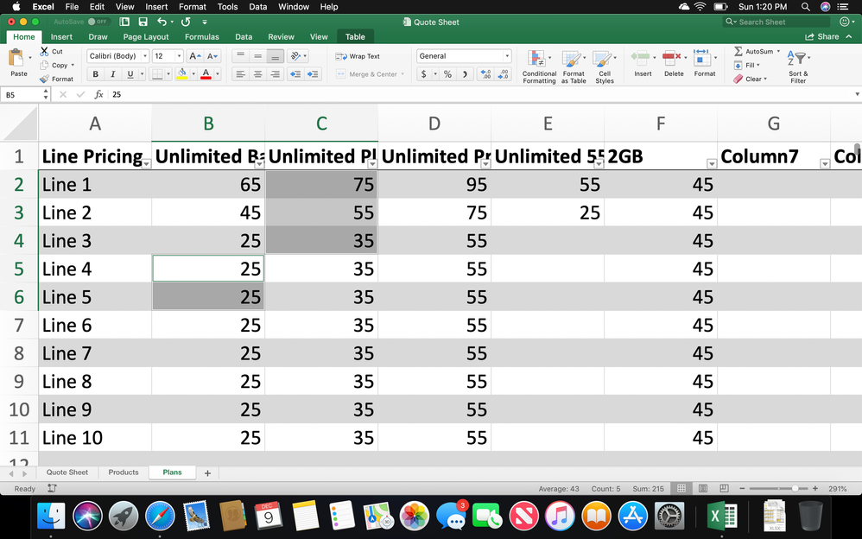862x539 pixels.
Task: Click the Wrap Text button
Action: [358, 56]
